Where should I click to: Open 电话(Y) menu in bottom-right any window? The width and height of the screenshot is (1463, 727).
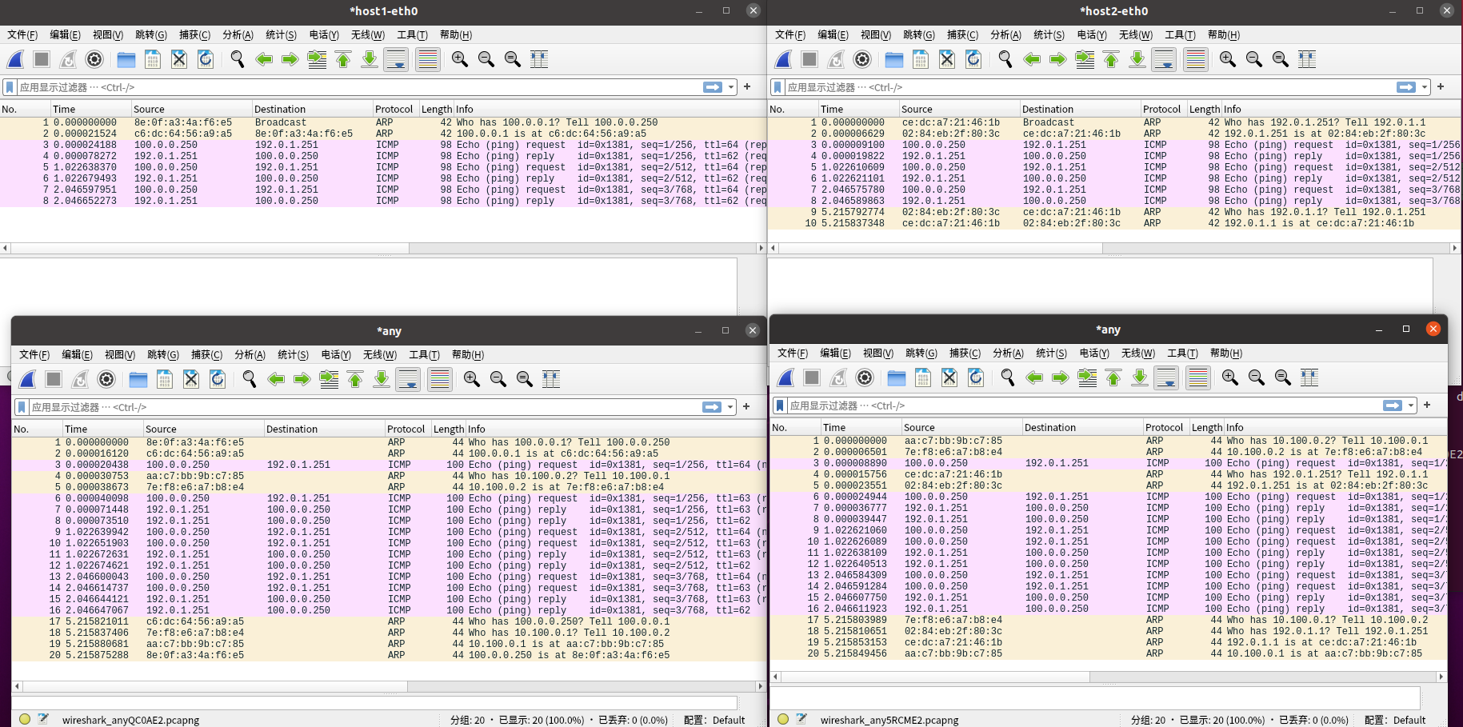(1094, 353)
